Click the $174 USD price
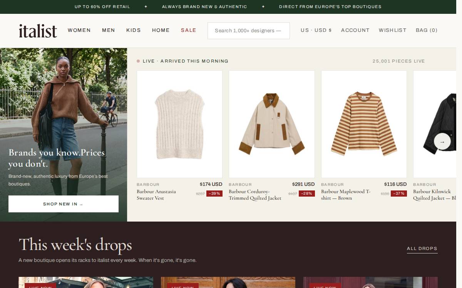Image resolution: width=462 pixels, height=288 pixels. pos(211,184)
